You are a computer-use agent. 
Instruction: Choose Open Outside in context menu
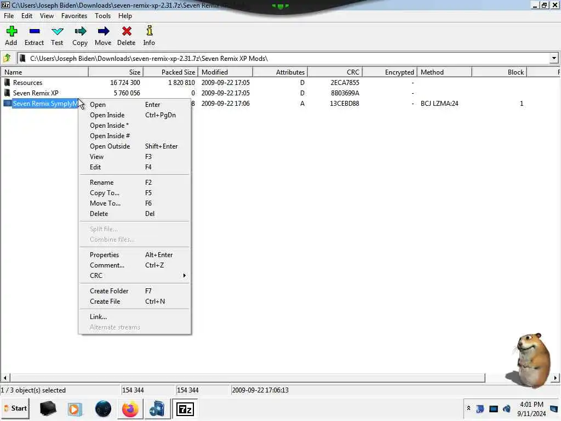[135, 146]
